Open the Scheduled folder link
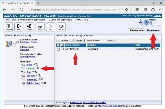Image resolution: width=165 pixels, height=109 pixels. pyautogui.click(x=32, y=80)
